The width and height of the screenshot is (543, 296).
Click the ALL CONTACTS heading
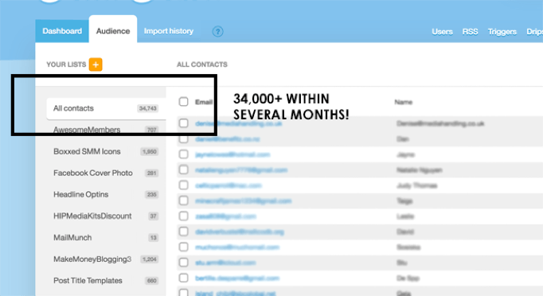pos(202,64)
